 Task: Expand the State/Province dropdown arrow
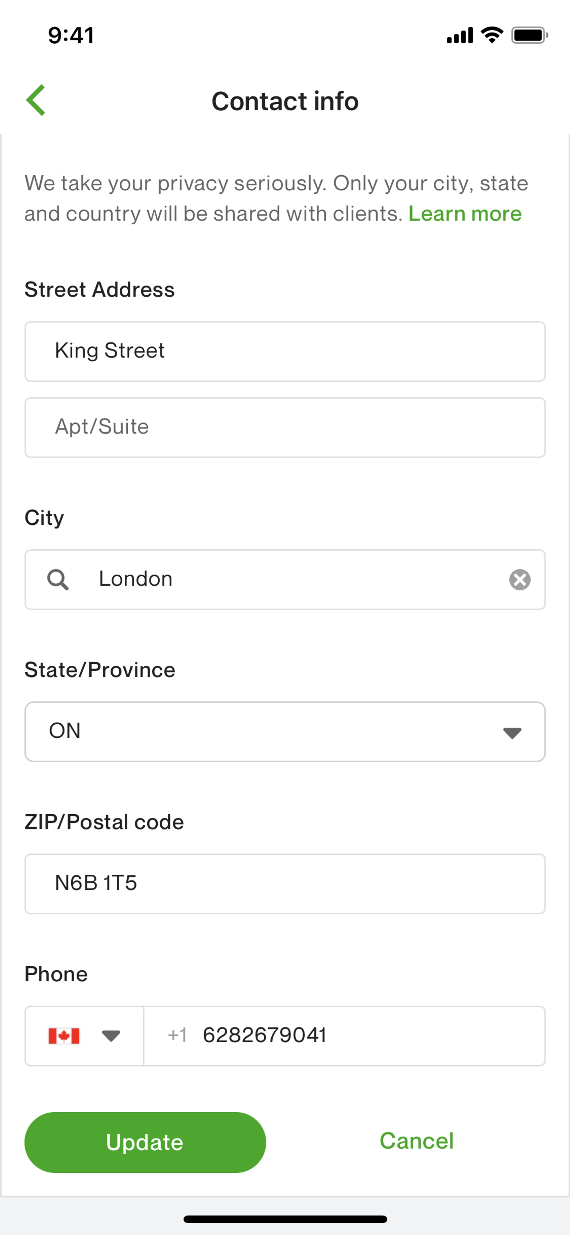click(512, 733)
